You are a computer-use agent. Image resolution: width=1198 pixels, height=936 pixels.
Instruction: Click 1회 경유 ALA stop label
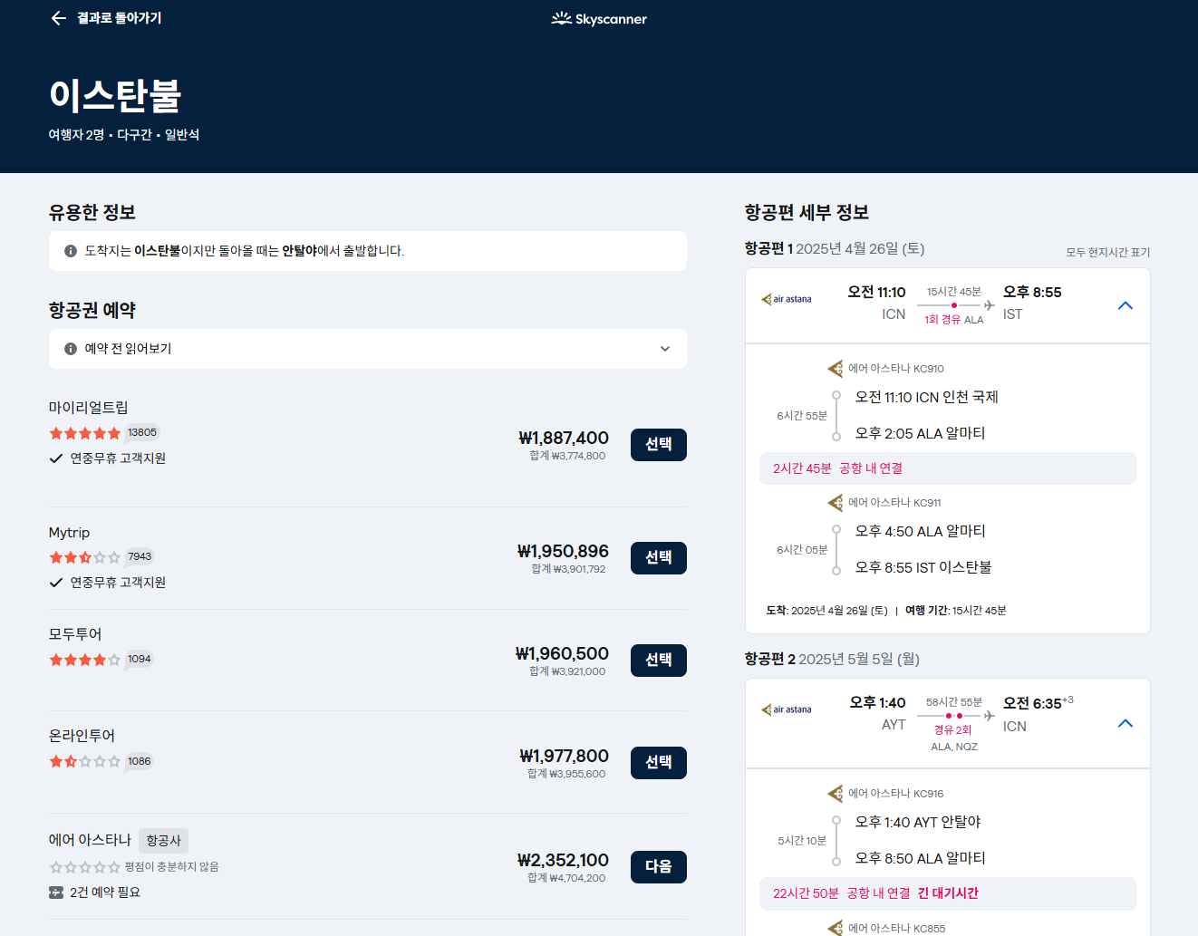point(953,320)
